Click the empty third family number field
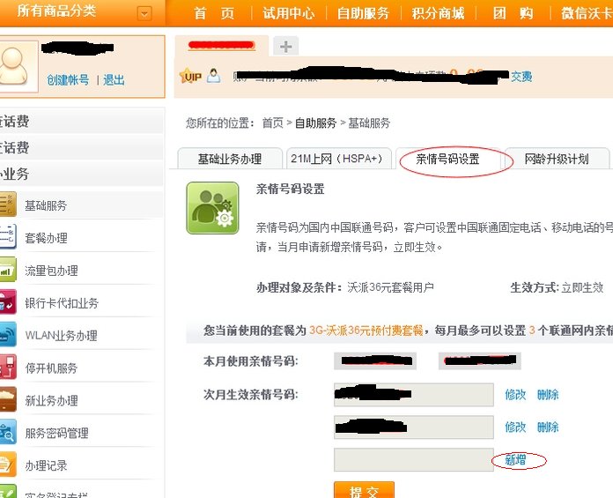Screen dimensions: 613x498 [x=414, y=460]
